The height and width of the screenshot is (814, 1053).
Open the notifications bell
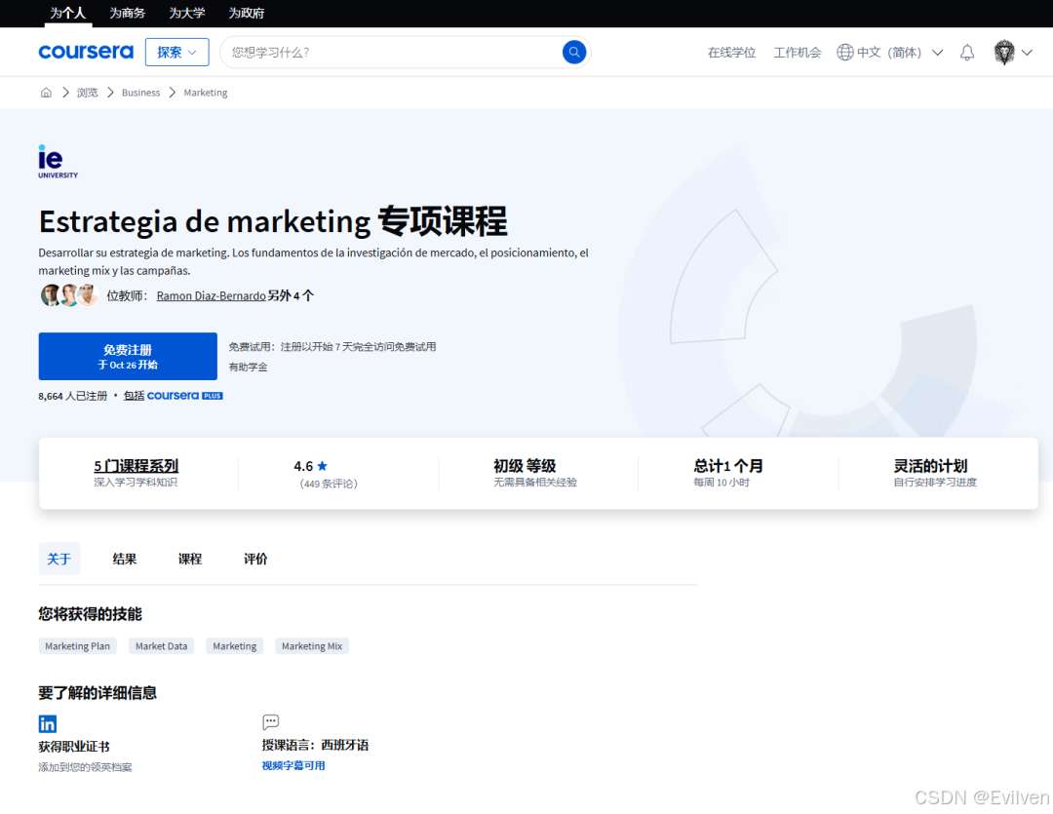pyautogui.click(x=966, y=53)
